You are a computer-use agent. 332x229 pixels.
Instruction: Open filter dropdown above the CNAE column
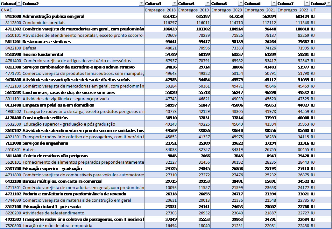19,3
